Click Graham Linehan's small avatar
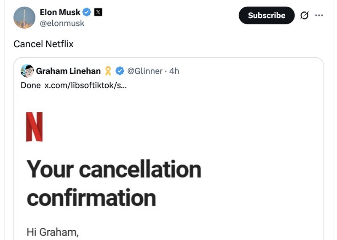Screen dimensions: 337x240 27,71
